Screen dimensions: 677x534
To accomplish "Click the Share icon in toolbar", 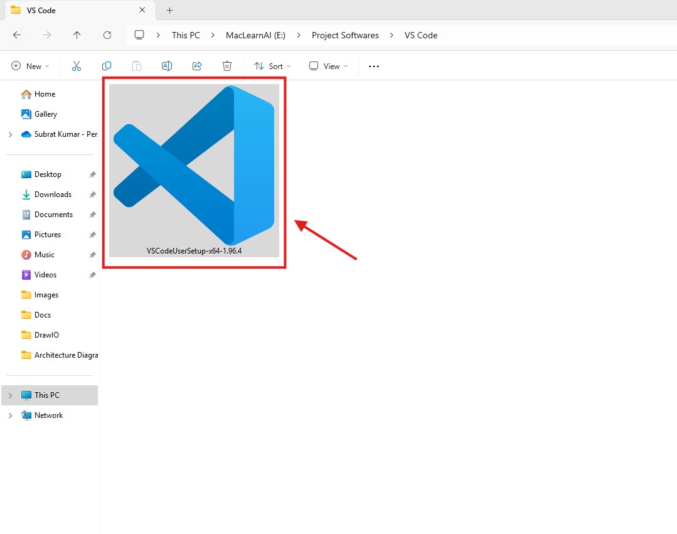I will [x=197, y=66].
